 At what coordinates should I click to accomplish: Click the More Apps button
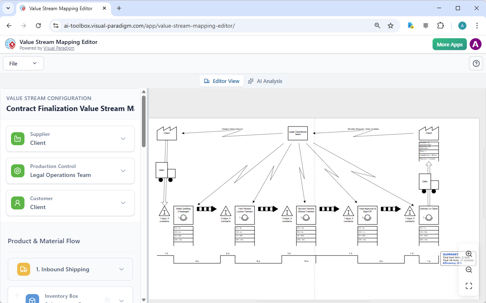(x=449, y=44)
